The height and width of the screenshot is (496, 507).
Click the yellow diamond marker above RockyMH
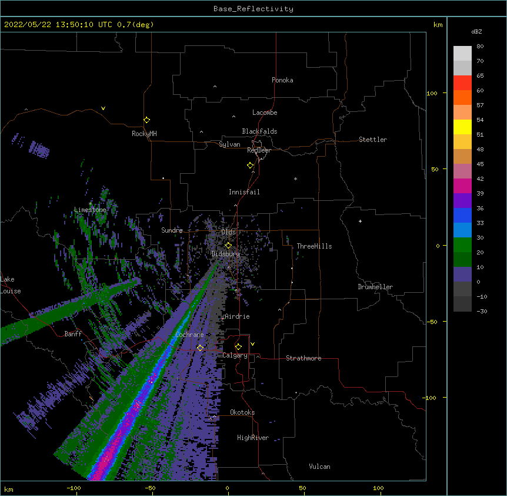coord(147,120)
